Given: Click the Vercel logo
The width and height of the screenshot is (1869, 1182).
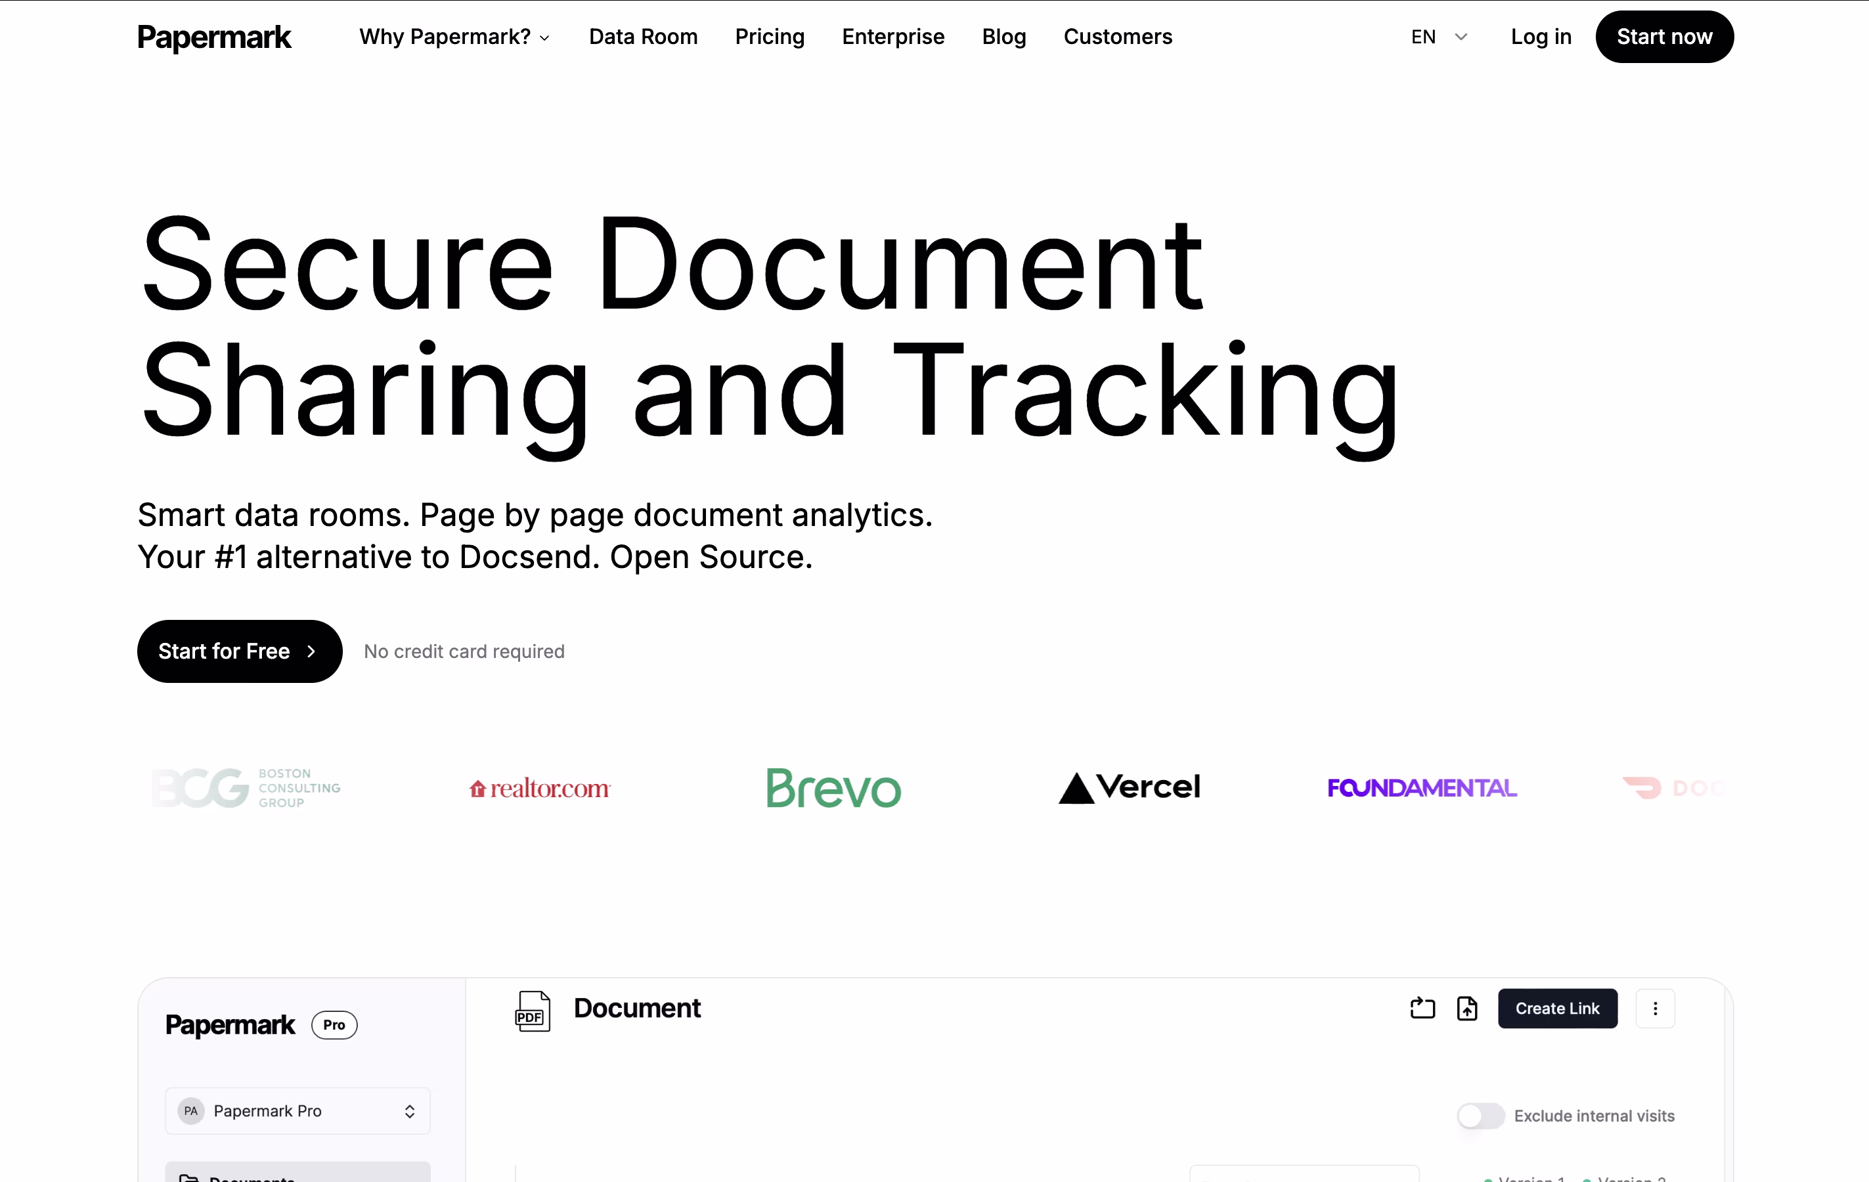Looking at the screenshot, I should (1130, 788).
